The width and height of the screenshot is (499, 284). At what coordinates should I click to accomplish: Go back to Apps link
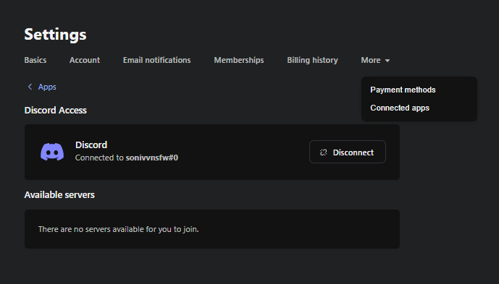tap(47, 87)
